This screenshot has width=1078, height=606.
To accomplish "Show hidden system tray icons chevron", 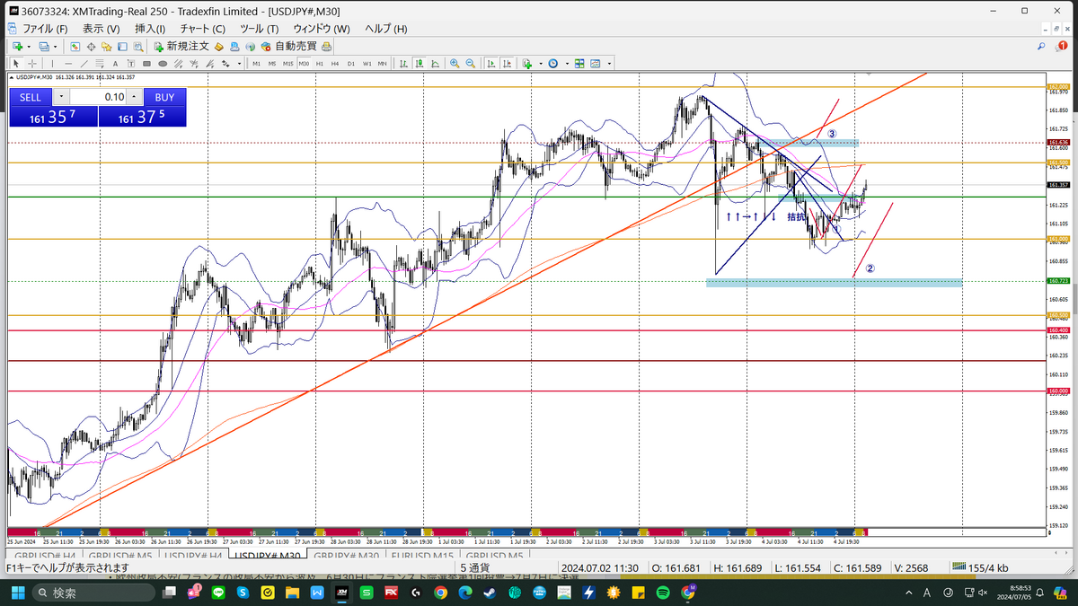I will [x=908, y=593].
